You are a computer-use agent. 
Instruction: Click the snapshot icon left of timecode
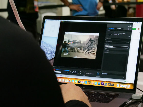pos(71,72)
